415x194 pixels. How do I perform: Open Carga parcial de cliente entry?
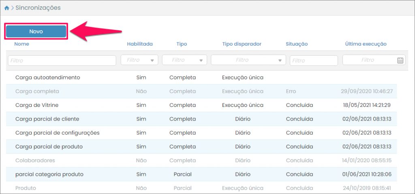pyautogui.click(x=47, y=119)
